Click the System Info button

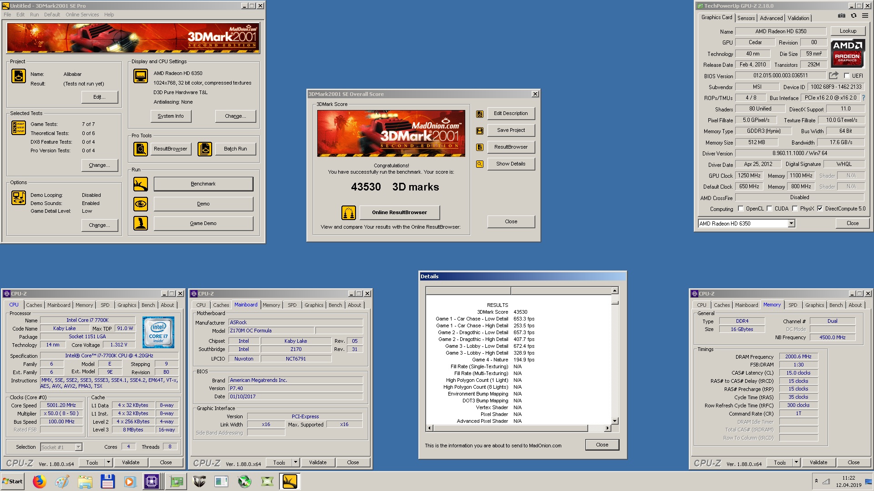(171, 116)
